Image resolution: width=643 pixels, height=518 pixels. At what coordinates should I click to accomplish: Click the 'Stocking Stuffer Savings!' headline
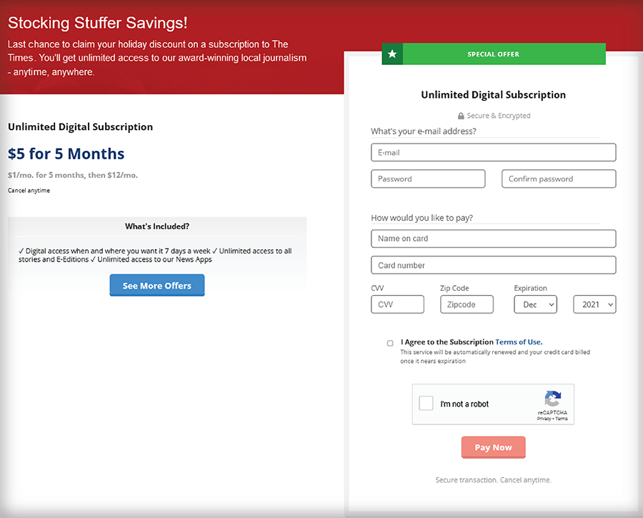click(98, 23)
